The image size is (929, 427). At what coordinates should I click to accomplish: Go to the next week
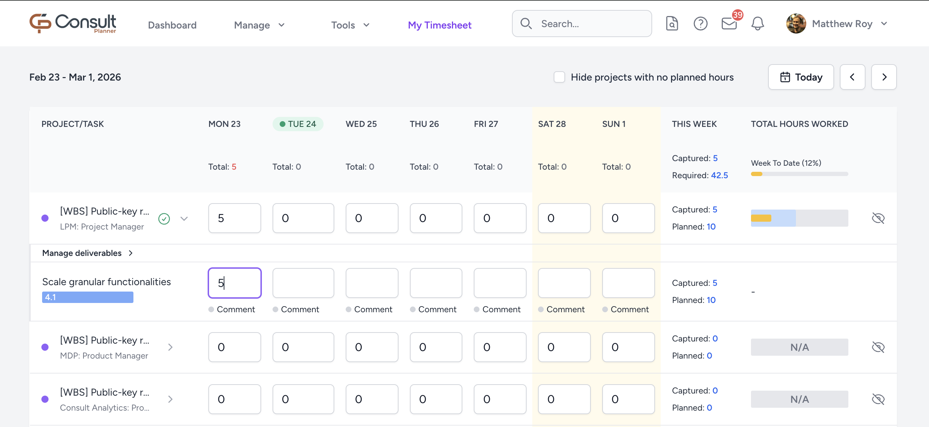pyautogui.click(x=884, y=77)
